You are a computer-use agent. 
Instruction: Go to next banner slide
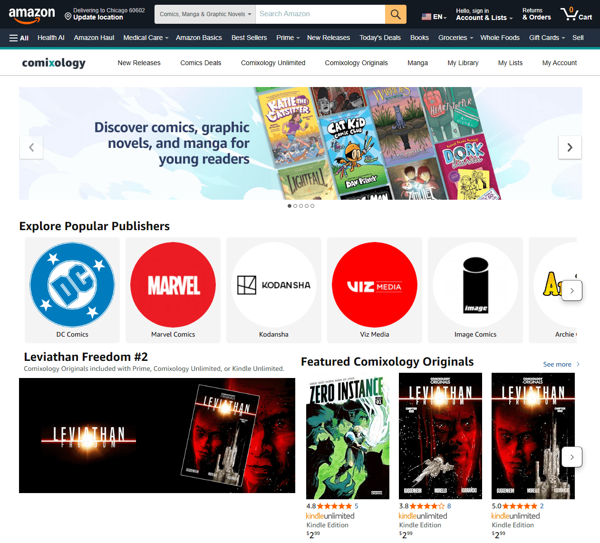pyautogui.click(x=570, y=147)
